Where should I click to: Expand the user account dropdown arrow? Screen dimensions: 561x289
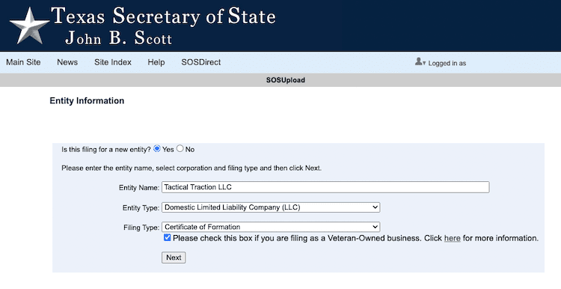point(424,64)
